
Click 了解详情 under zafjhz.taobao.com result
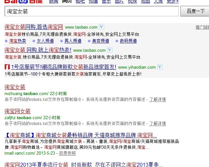pyautogui.click(x=158, y=124)
